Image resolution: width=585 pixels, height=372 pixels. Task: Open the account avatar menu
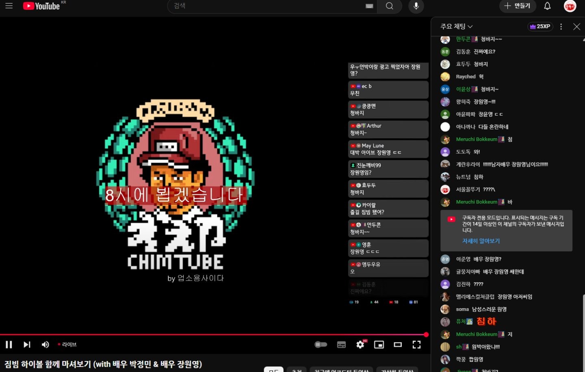(570, 6)
